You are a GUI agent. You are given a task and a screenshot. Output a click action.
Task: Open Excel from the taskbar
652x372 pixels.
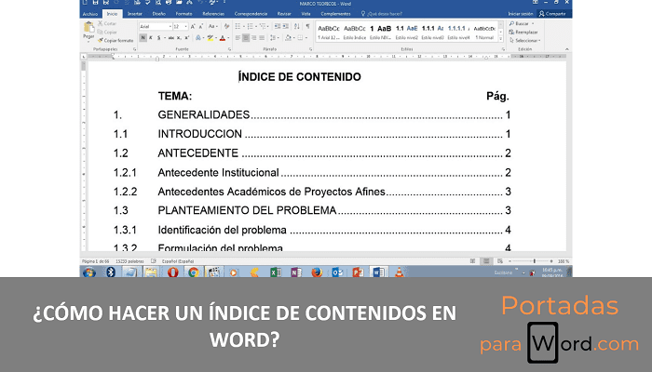point(276,272)
